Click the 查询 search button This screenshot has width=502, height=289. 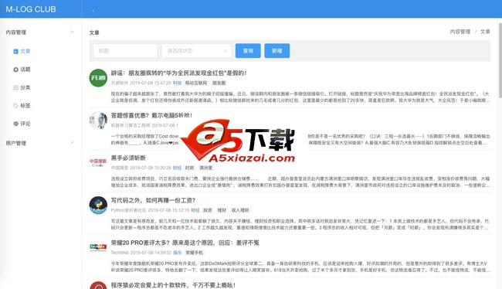248,51
